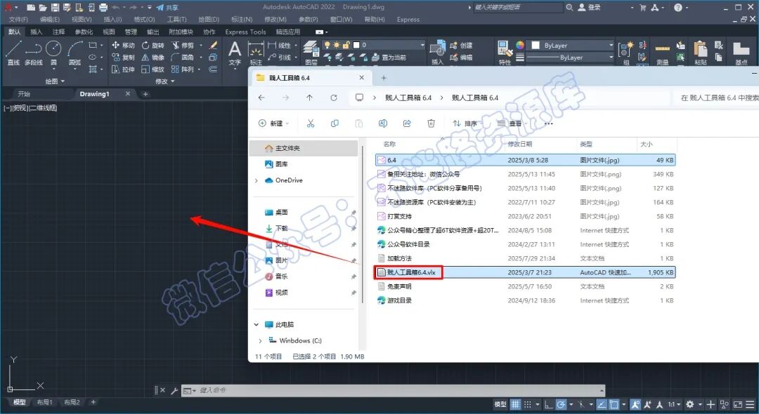
Task: Open the New (新建) dropdown in Explorer
Action: tap(274, 123)
